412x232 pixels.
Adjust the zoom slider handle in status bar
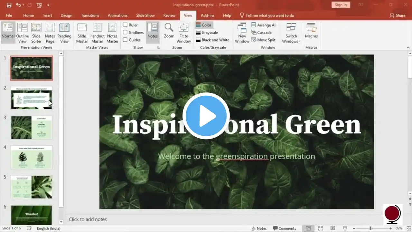click(x=370, y=228)
